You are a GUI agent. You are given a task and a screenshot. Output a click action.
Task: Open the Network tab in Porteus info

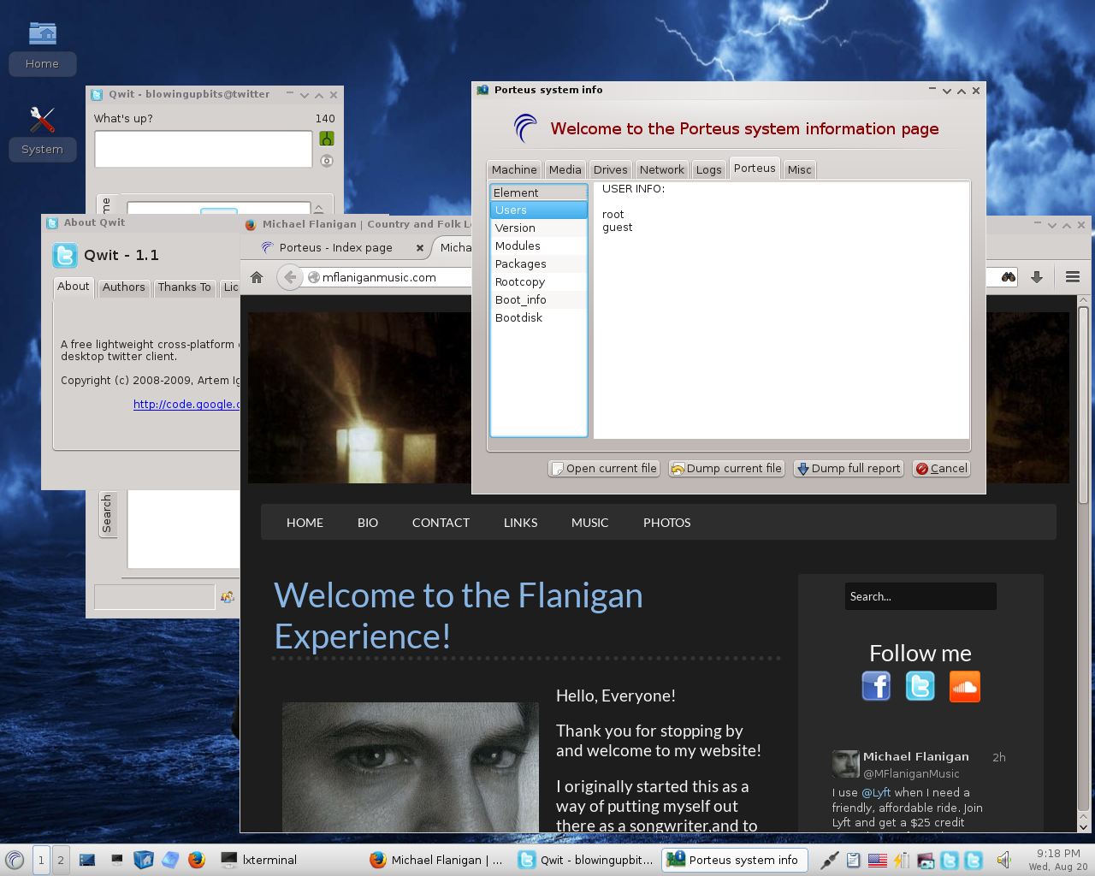point(662,169)
